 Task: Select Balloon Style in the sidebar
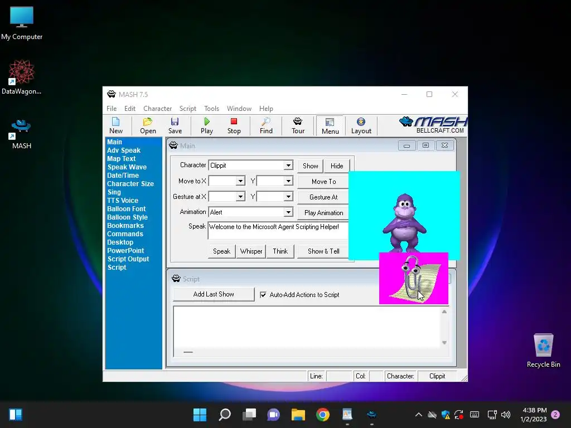click(x=127, y=217)
